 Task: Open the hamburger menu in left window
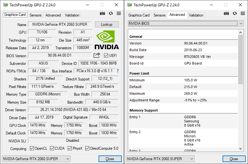coord(119,13)
